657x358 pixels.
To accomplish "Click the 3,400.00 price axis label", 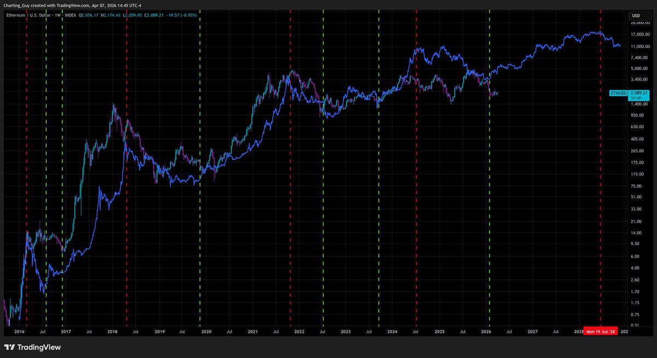I will coord(639,79).
